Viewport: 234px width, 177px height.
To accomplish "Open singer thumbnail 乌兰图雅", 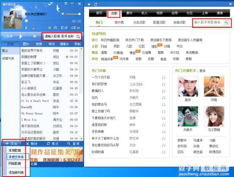I will (214, 116).
